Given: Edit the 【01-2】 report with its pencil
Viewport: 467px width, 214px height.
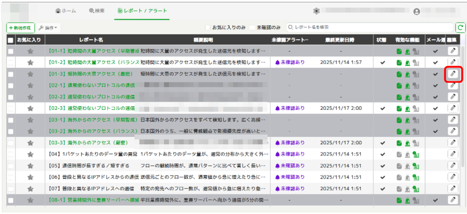Looking at the screenshot, I should 453,62.
